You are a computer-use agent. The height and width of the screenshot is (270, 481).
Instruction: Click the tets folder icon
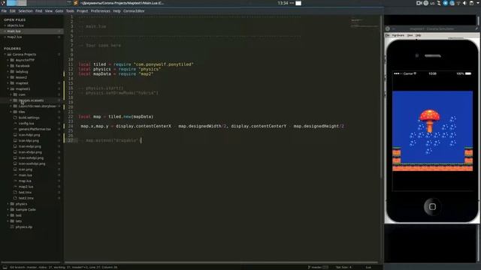pyautogui.click(x=12, y=221)
